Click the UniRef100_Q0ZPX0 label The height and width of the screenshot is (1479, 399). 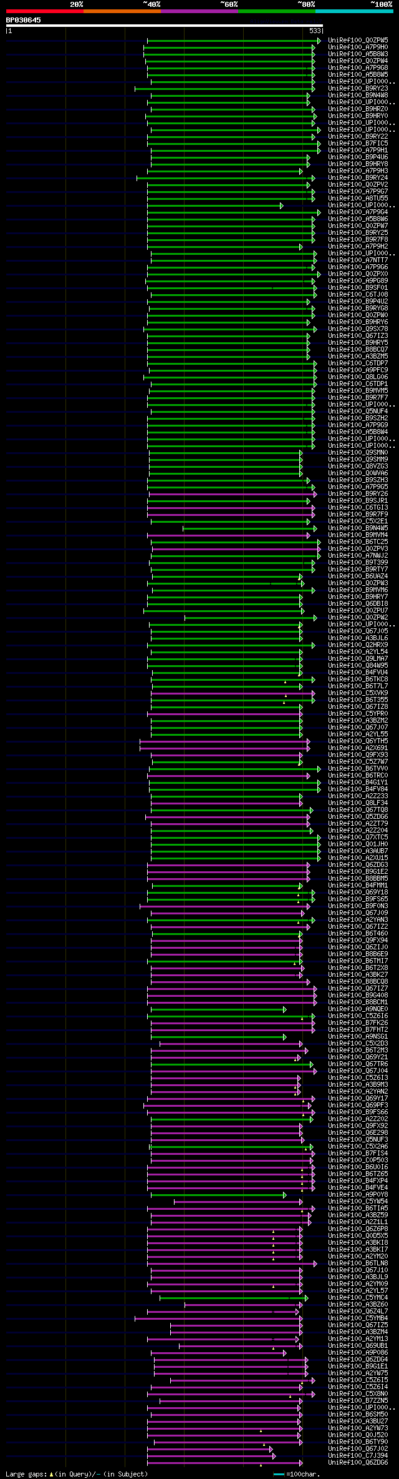[x=358, y=274]
